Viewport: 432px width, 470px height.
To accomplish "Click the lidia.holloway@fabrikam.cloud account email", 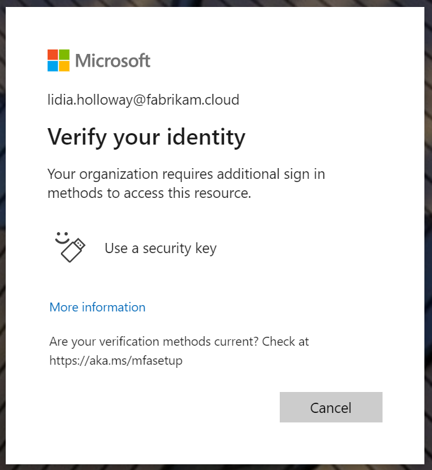I will pos(143,100).
